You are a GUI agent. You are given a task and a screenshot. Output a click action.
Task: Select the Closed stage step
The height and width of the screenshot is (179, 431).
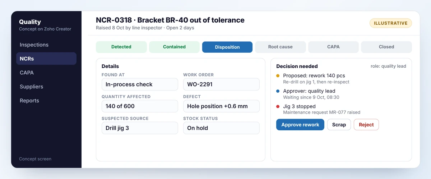tap(386, 47)
